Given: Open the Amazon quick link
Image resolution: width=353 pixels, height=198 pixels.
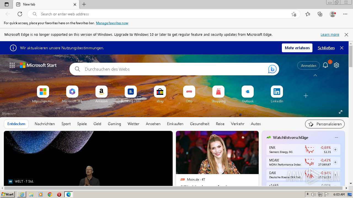Looking at the screenshot, I should [101, 94].
